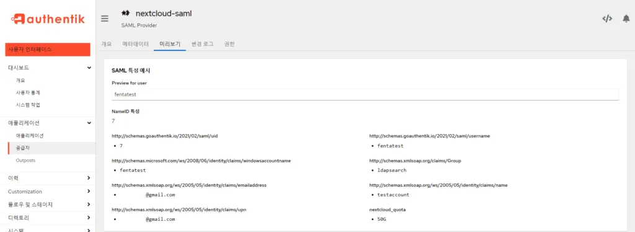Open 사용자 인터페이스 button
The height and width of the screenshot is (232, 635).
click(48, 50)
